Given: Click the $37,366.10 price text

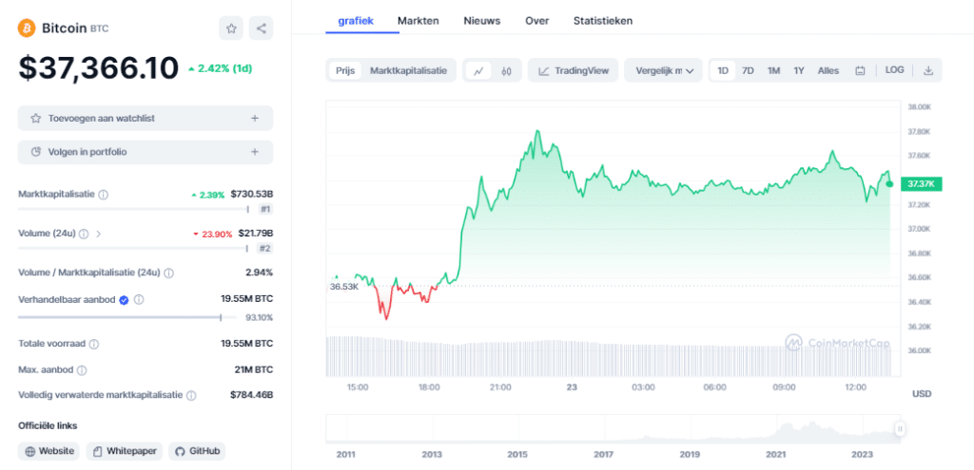Looking at the screenshot, I should click(99, 68).
